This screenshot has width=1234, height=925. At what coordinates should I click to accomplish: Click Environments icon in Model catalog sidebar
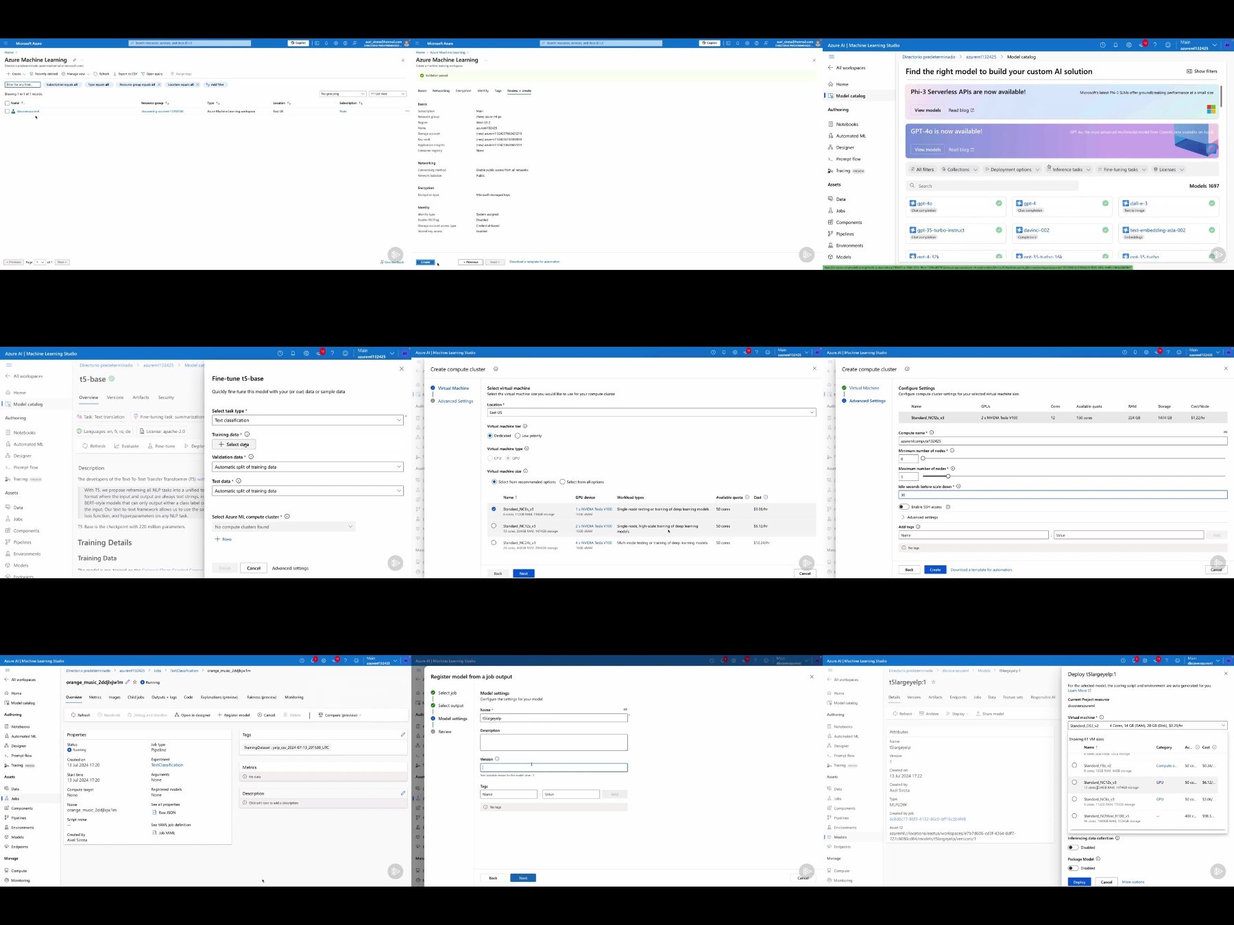point(831,245)
